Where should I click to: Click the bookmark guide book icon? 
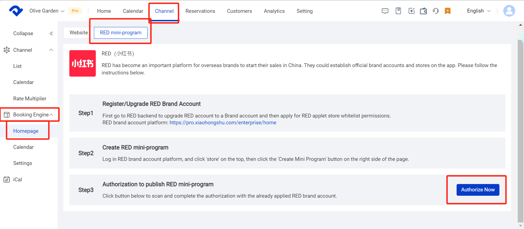[x=398, y=11]
